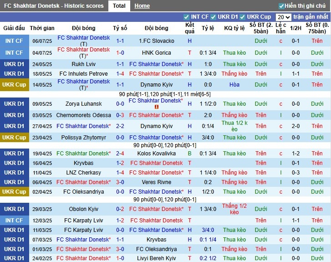Click the 1-4 score of the LNZ Cherkasy match

[x=120, y=173]
